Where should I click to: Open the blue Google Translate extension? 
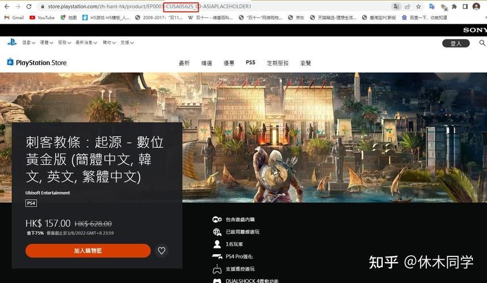coord(431,7)
